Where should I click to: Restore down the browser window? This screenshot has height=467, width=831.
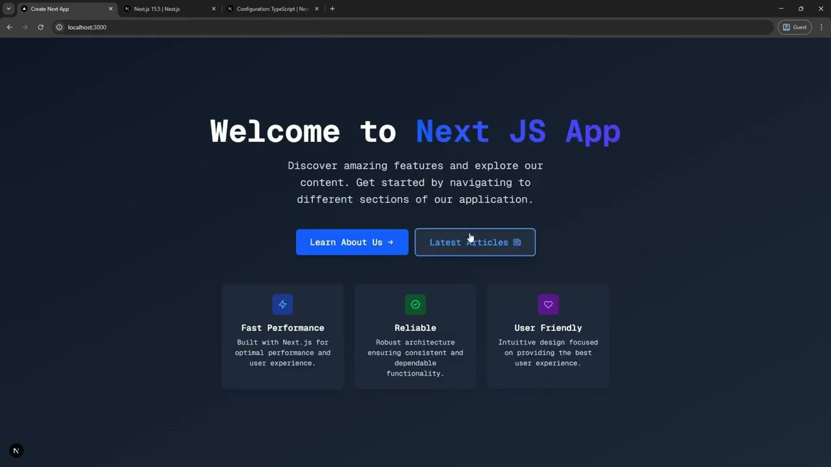tap(801, 9)
